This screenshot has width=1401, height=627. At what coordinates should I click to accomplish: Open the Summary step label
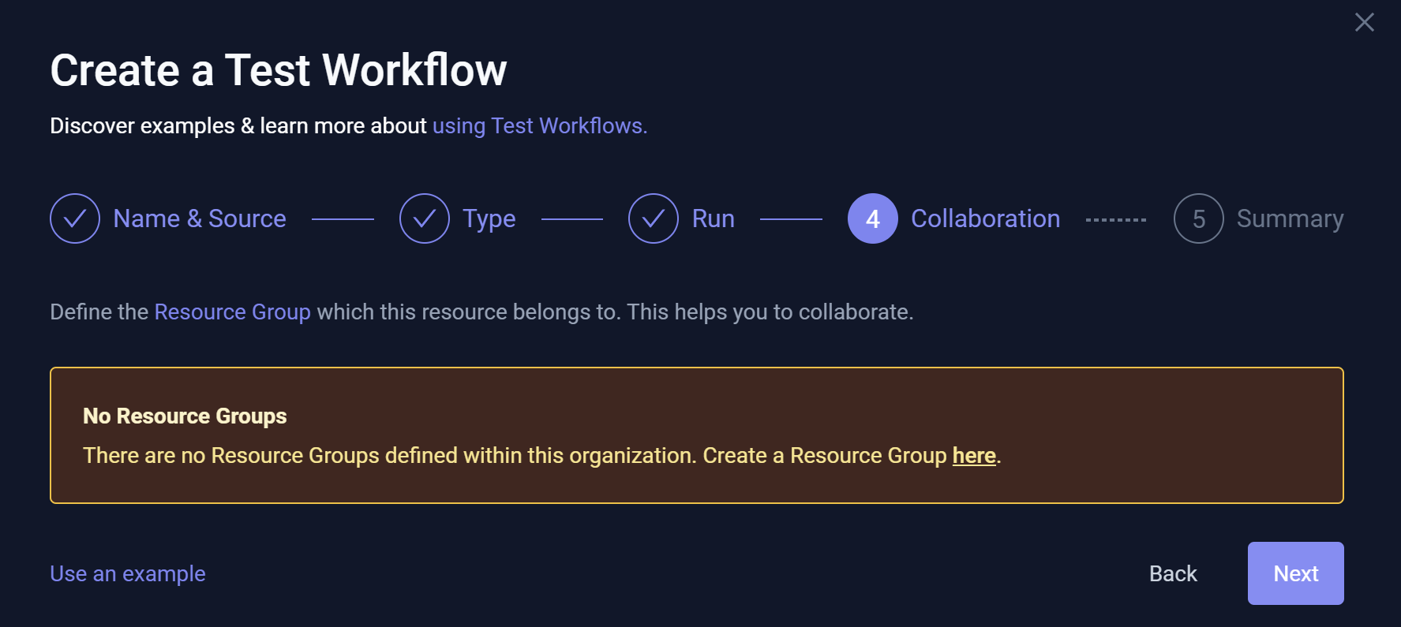click(x=1290, y=218)
